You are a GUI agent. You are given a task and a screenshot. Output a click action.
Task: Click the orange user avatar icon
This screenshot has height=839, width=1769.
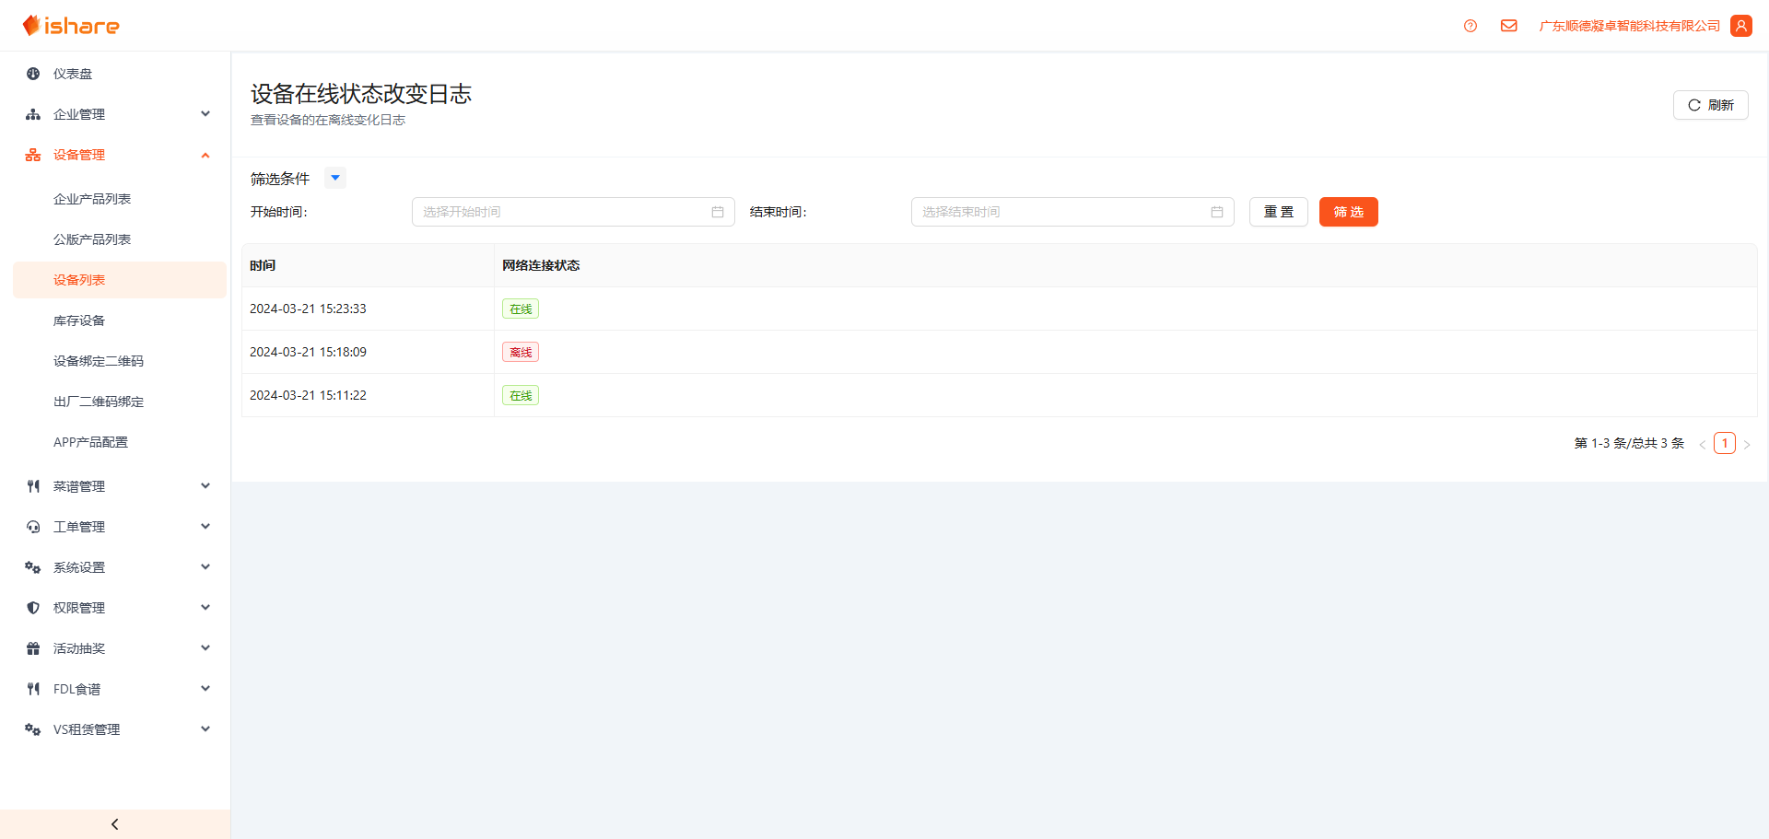point(1740,26)
